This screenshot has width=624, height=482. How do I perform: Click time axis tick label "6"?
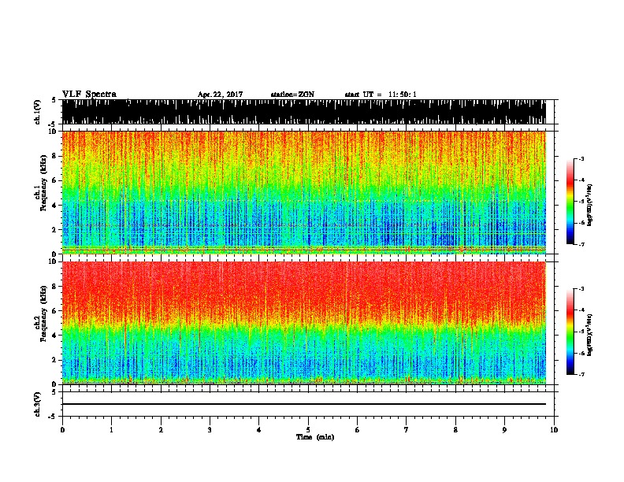[358, 430]
